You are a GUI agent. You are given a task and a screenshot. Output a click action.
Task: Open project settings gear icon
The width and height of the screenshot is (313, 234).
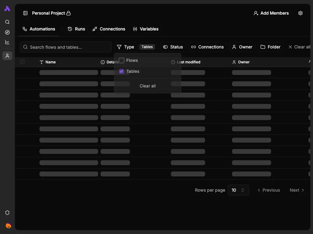[x=300, y=13]
